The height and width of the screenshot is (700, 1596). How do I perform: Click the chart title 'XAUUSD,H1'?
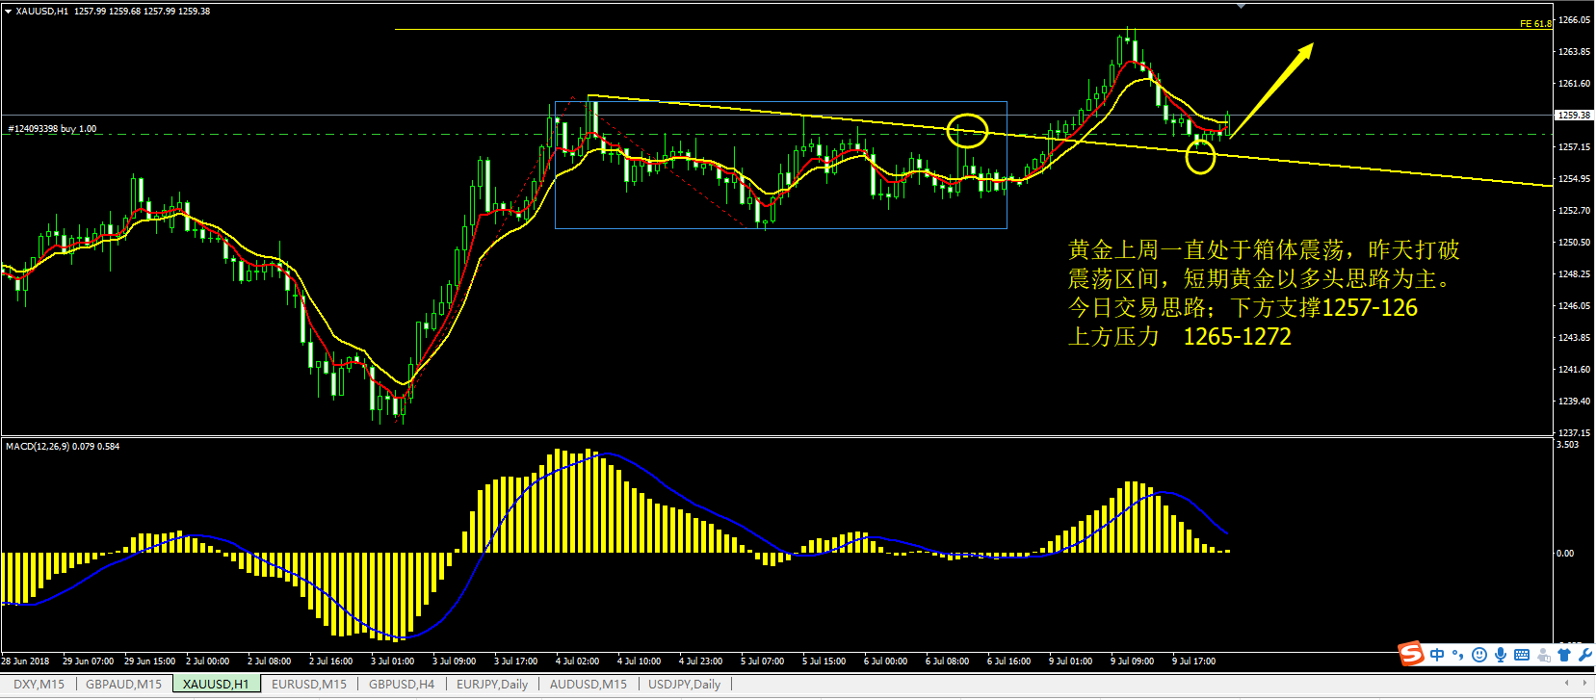[41, 12]
